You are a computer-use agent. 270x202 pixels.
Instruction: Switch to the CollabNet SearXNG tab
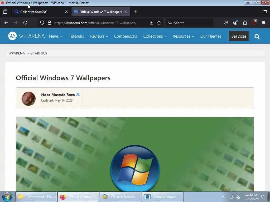[41, 12]
